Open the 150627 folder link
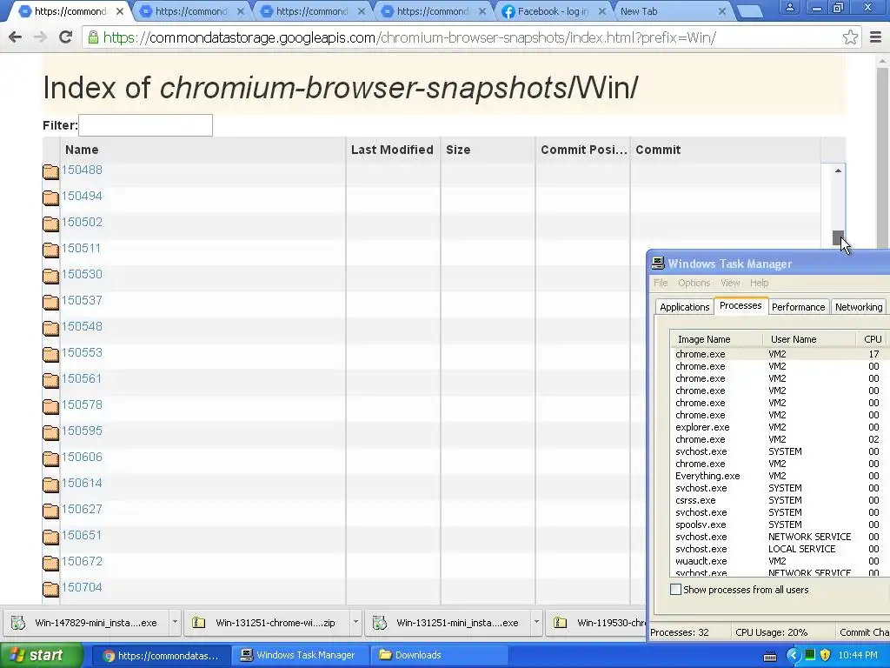 (82, 509)
